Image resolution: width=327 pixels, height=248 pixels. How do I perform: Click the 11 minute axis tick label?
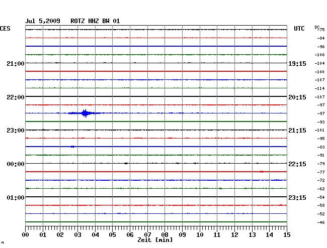point(217,235)
